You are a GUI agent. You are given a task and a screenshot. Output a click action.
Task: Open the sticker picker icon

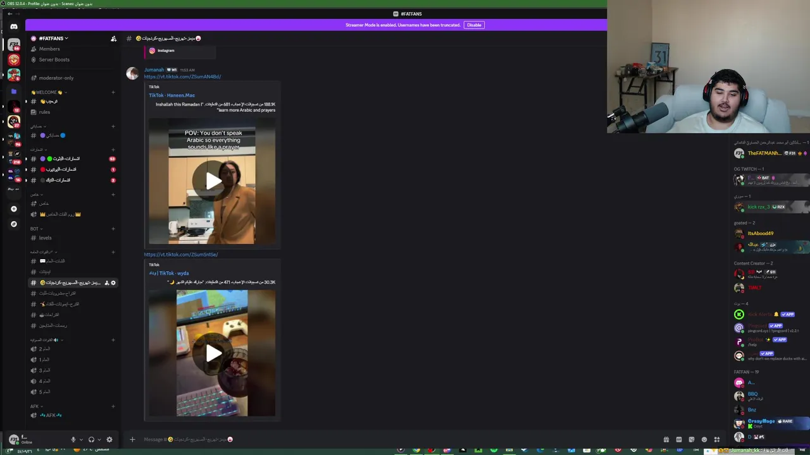691,440
